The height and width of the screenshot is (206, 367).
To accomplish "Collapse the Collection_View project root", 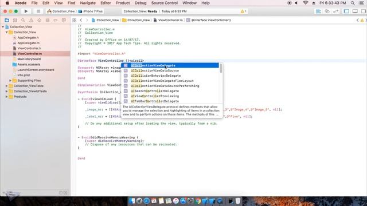I will point(3,27).
